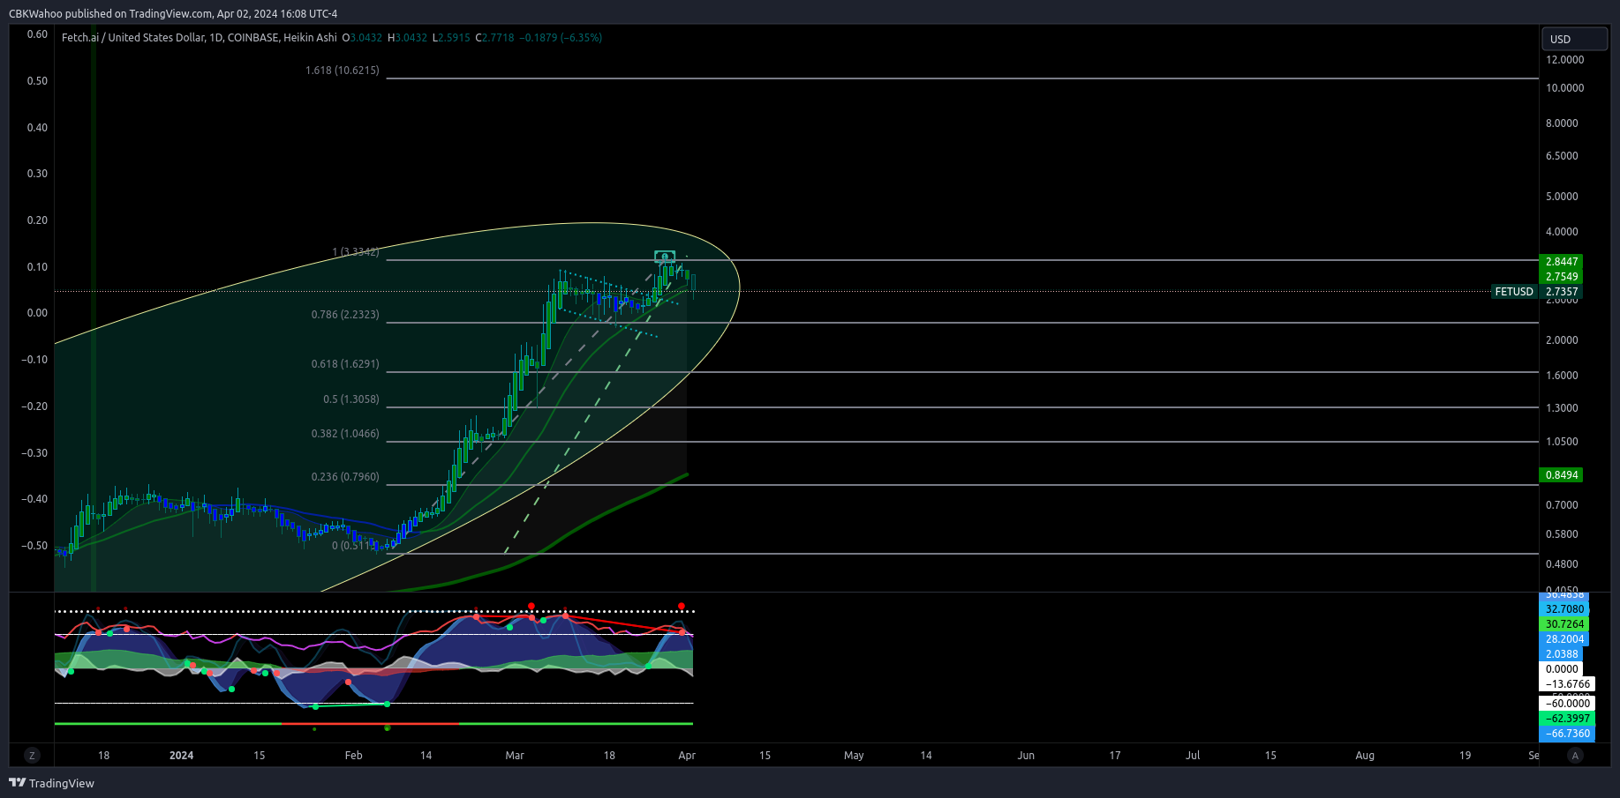1620x798 pixels.
Task: Select the Fibonacci label 0.5 (1.3058)
Action: (351, 399)
